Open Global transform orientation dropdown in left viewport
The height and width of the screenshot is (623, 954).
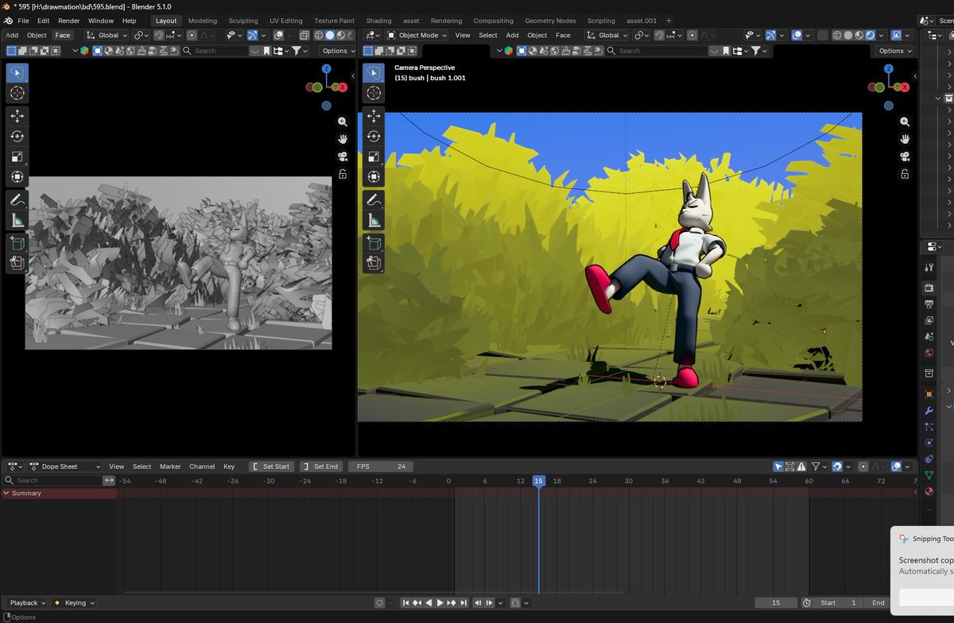107,35
